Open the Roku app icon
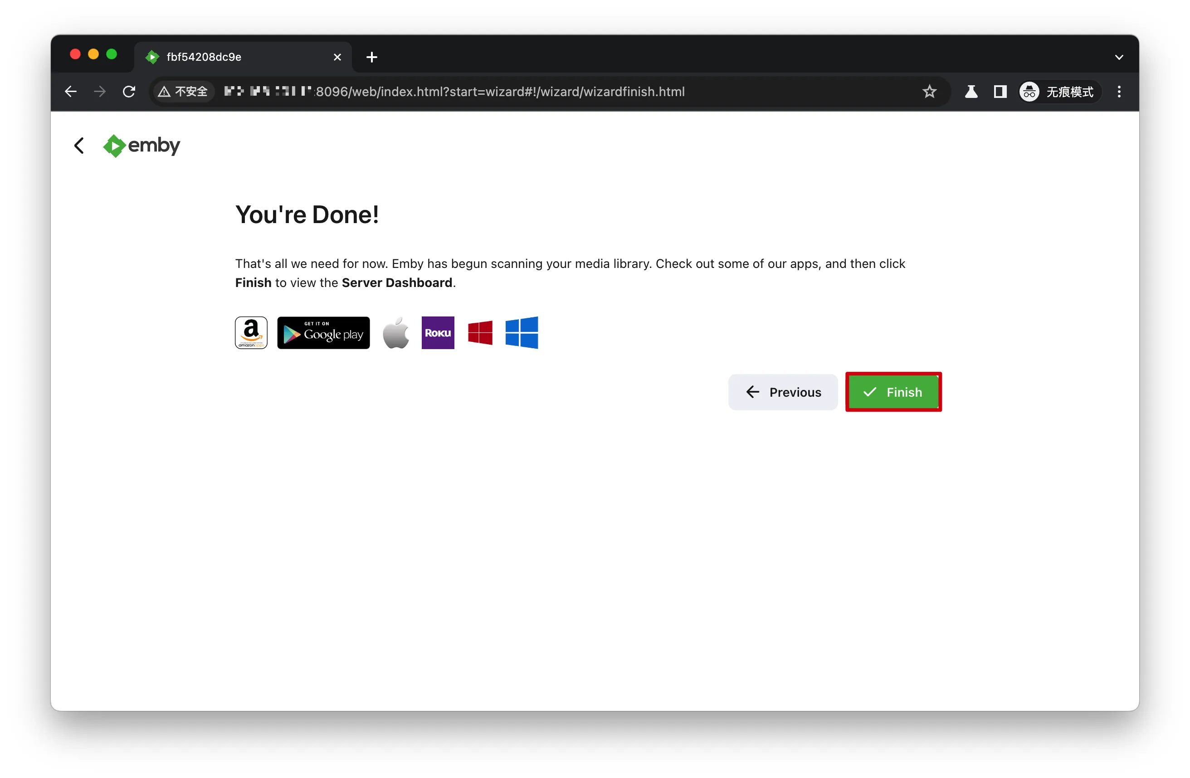1190x778 pixels. click(x=438, y=332)
